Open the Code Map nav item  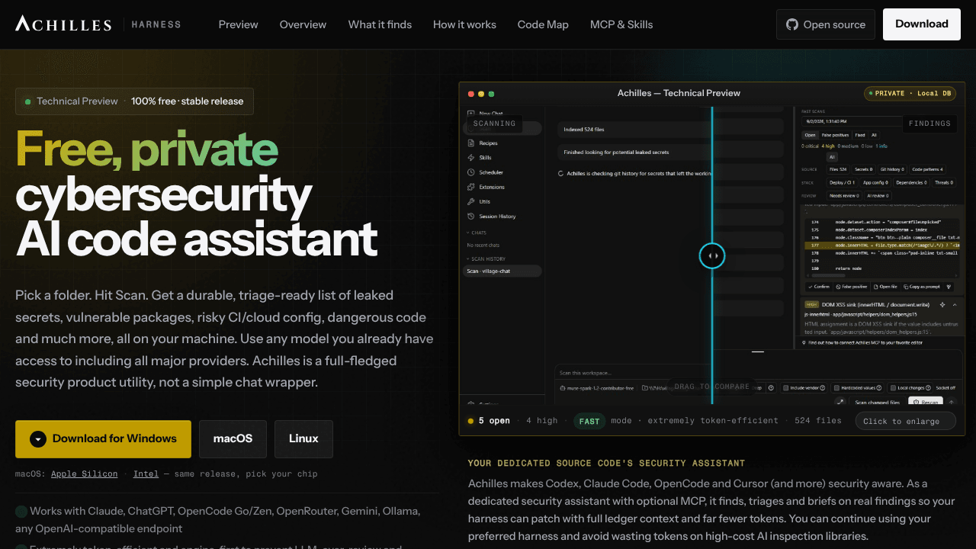pos(543,24)
